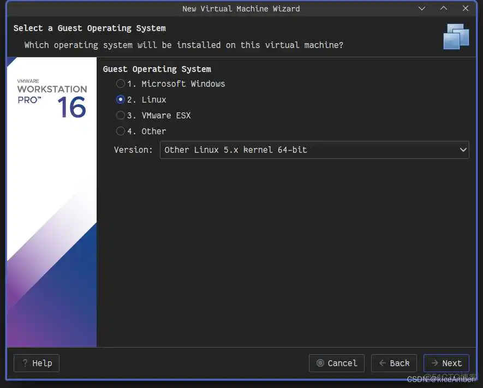Image resolution: width=483 pixels, height=388 pixels.
Task: Click the VMware logo icon in the header
Action: 456,37
